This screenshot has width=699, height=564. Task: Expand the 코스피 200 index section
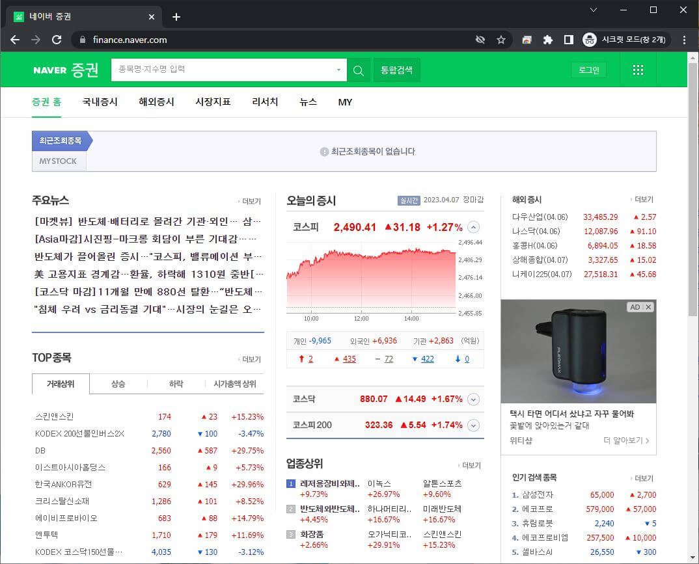pos(473,425)
